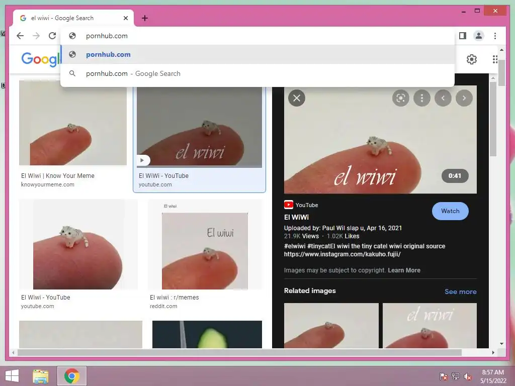Open Chrome's three-dot menu

495,36
